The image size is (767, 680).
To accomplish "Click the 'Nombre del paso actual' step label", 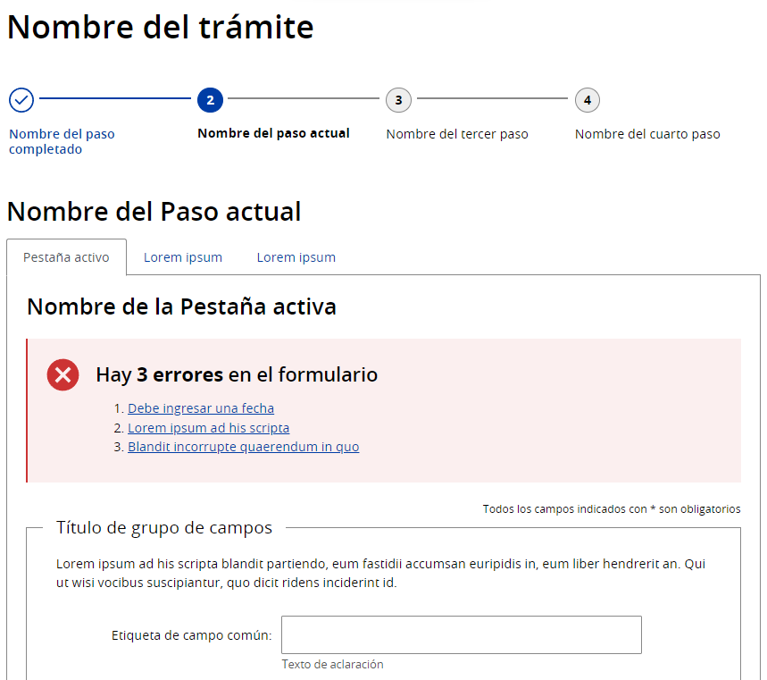I will click(x=273, y=133).
